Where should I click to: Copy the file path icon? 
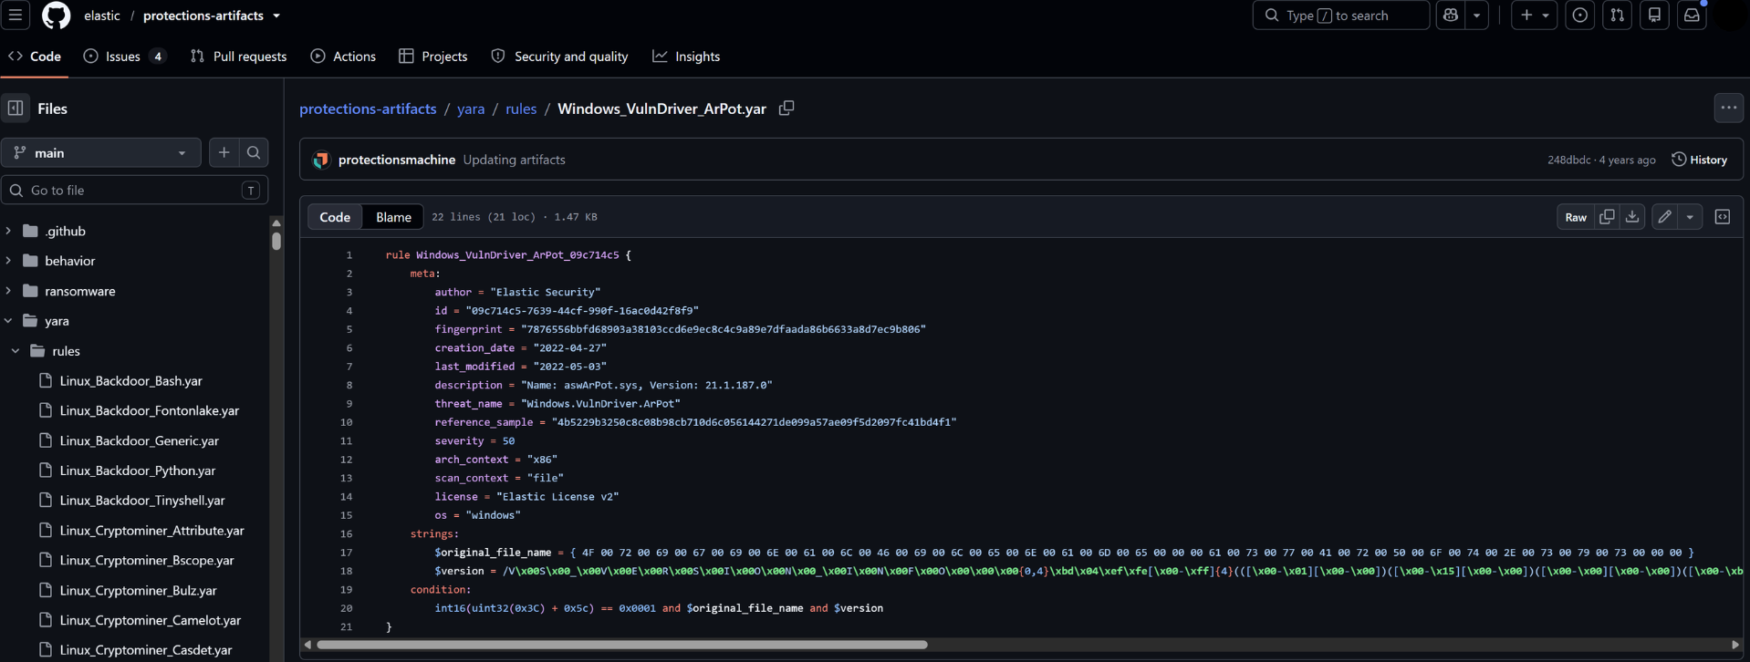coord(786,109)
